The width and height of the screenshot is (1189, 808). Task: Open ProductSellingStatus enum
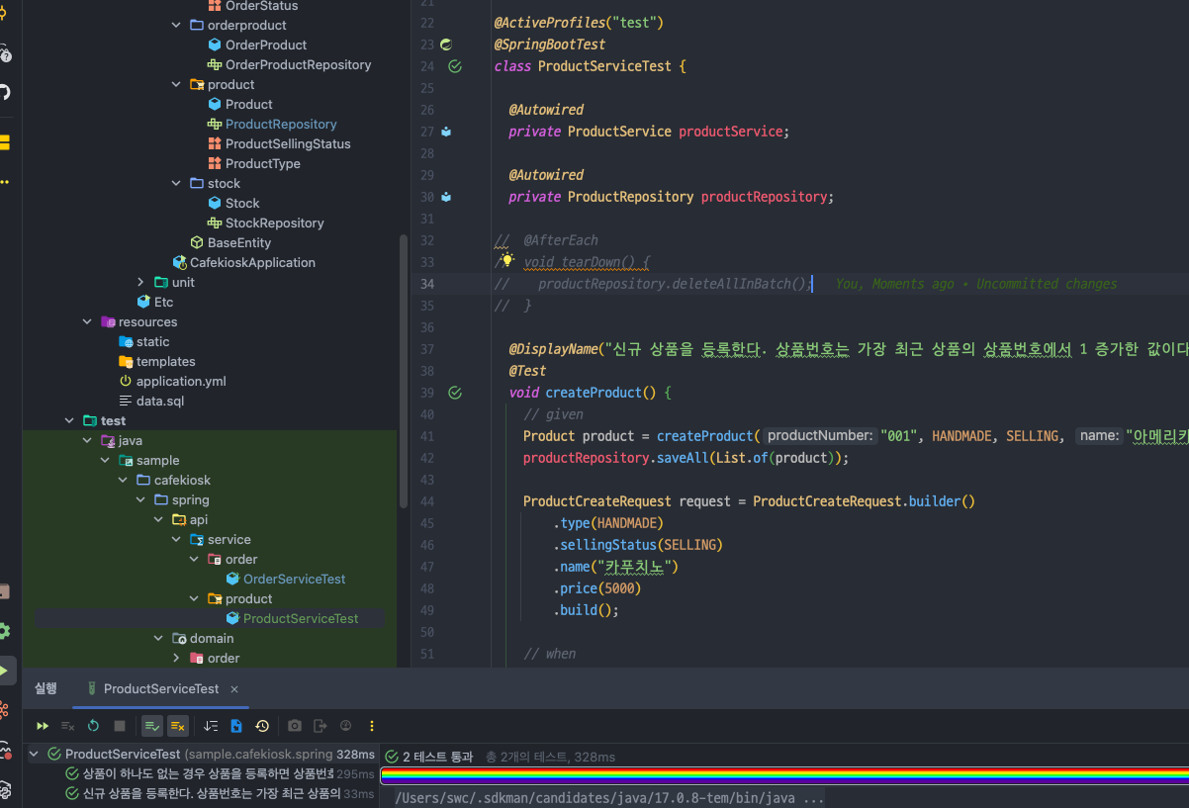pos(288,143)
